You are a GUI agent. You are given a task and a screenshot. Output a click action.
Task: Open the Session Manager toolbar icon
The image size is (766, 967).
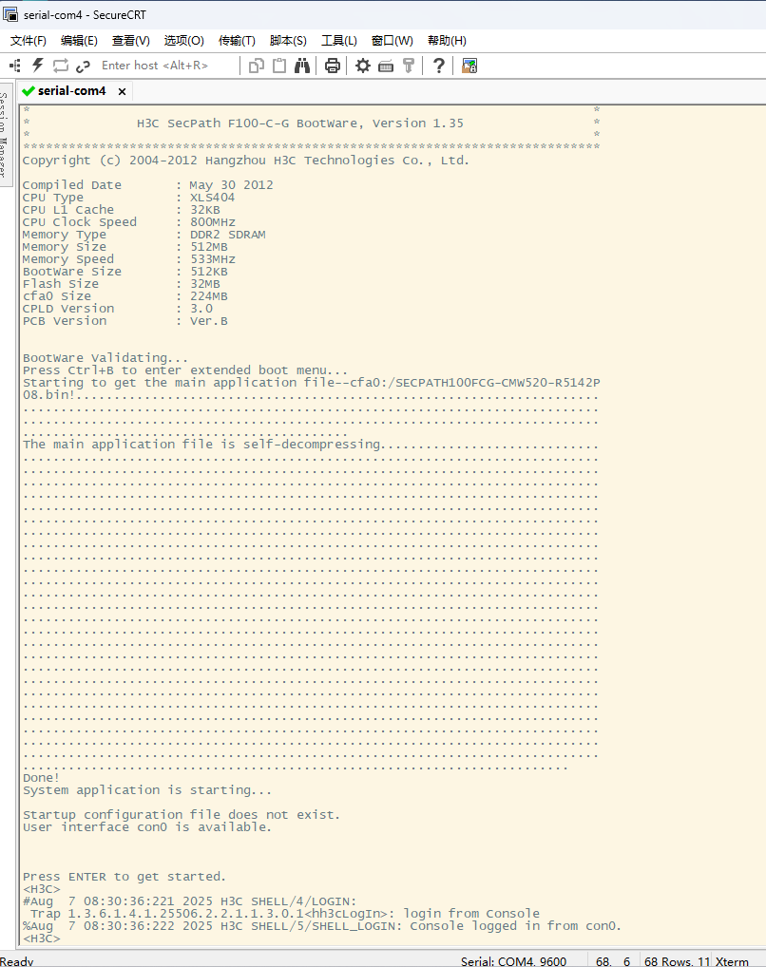click(x=15, y=66)
